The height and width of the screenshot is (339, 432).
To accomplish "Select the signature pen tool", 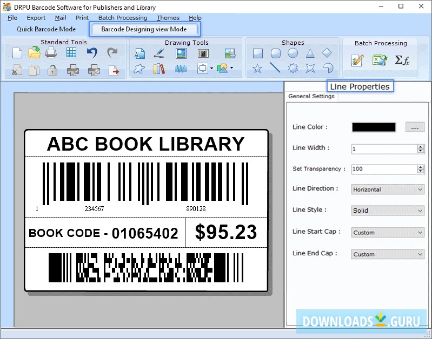I will pyautogui.click(x=159, y=53).
